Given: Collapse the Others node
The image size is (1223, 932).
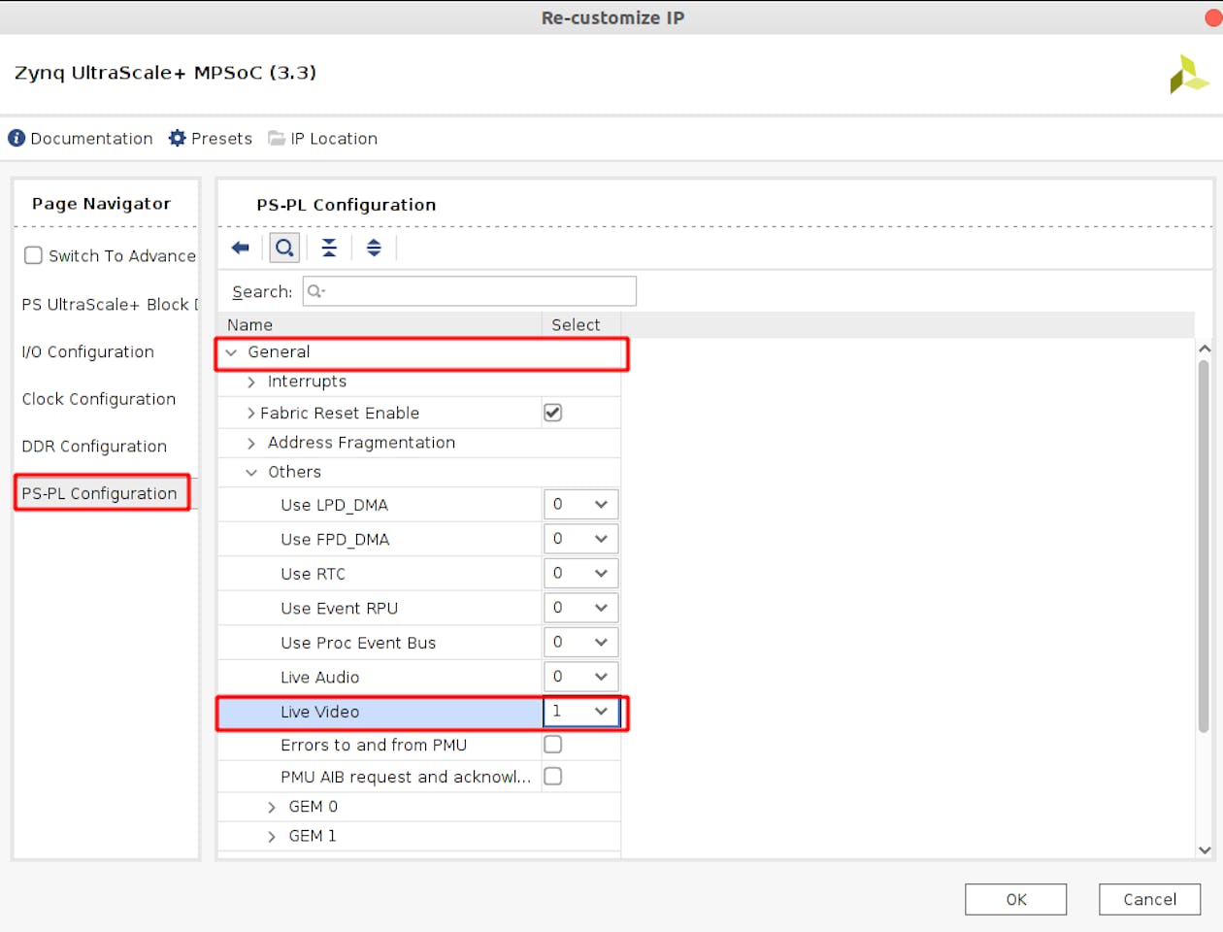Looking at the screenshot, I should click(x=251, y=473).
